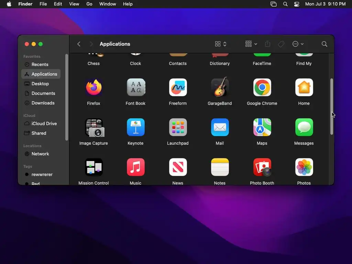
Task: Click the Find My label
Action: pos(304,64)
